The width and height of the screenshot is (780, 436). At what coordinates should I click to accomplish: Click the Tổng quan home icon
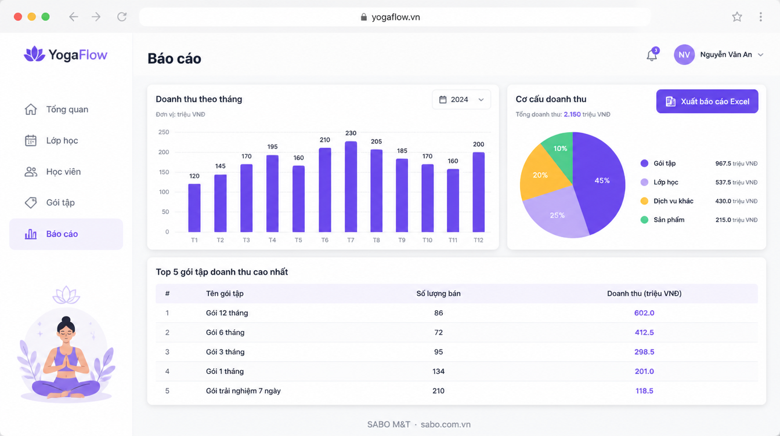click(31, 110)
